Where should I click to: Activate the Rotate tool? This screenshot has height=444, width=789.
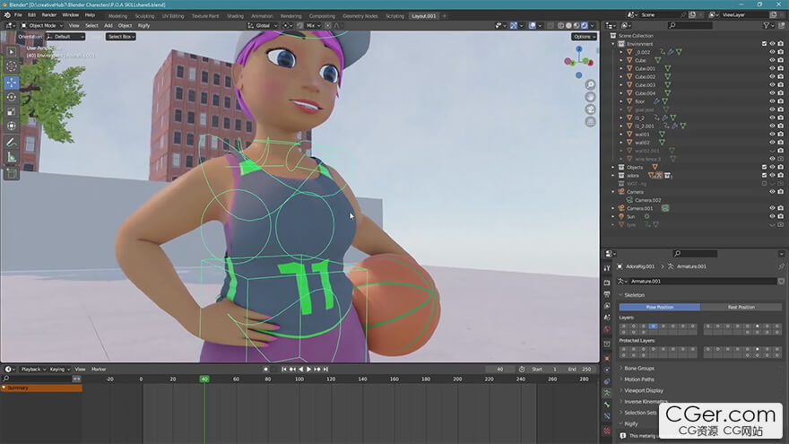tap(12, 97)
